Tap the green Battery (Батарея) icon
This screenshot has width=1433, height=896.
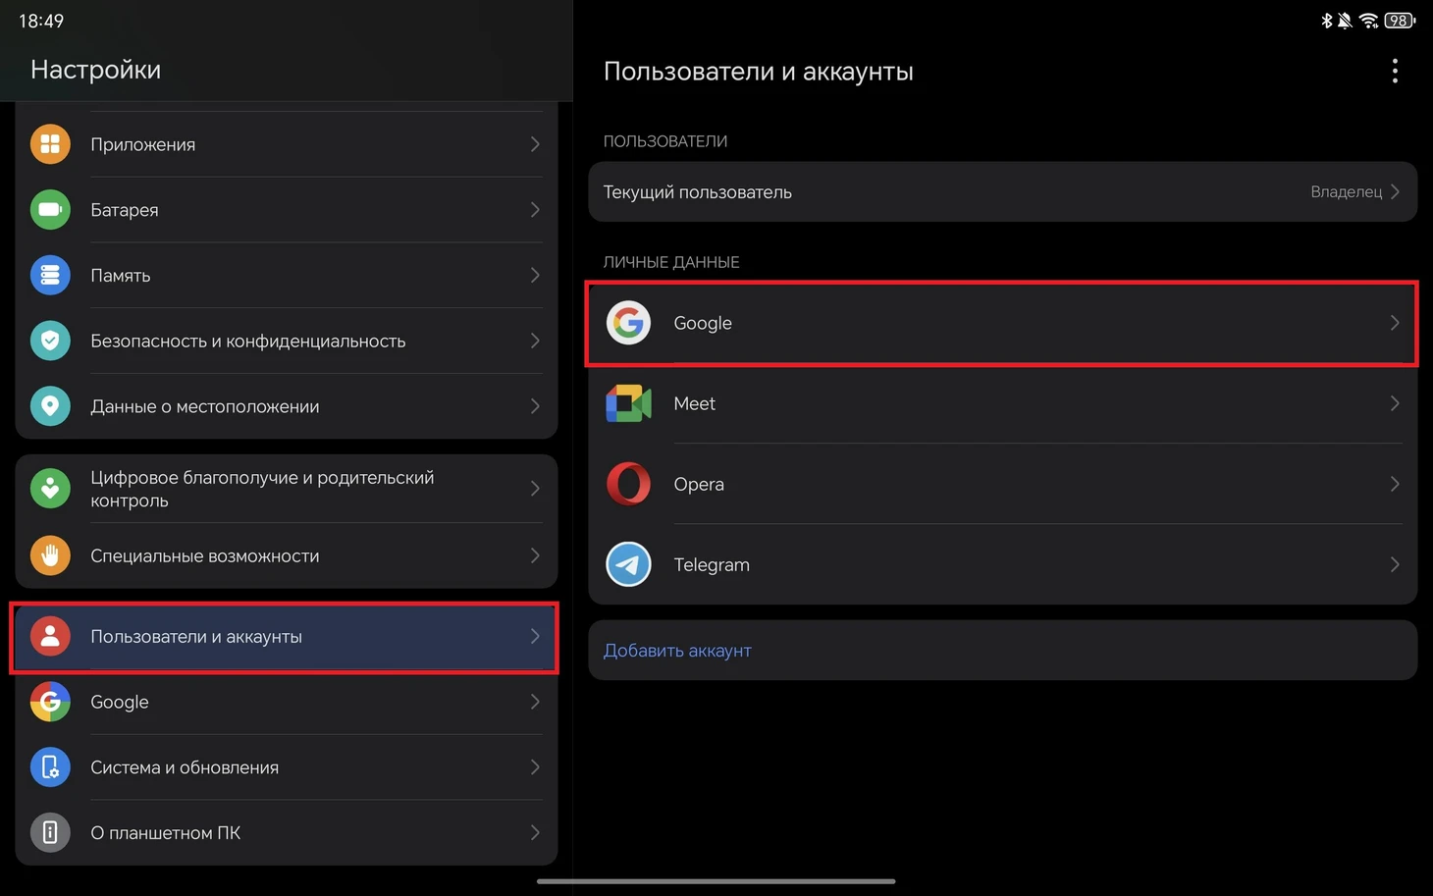click(x=50, y=210)
